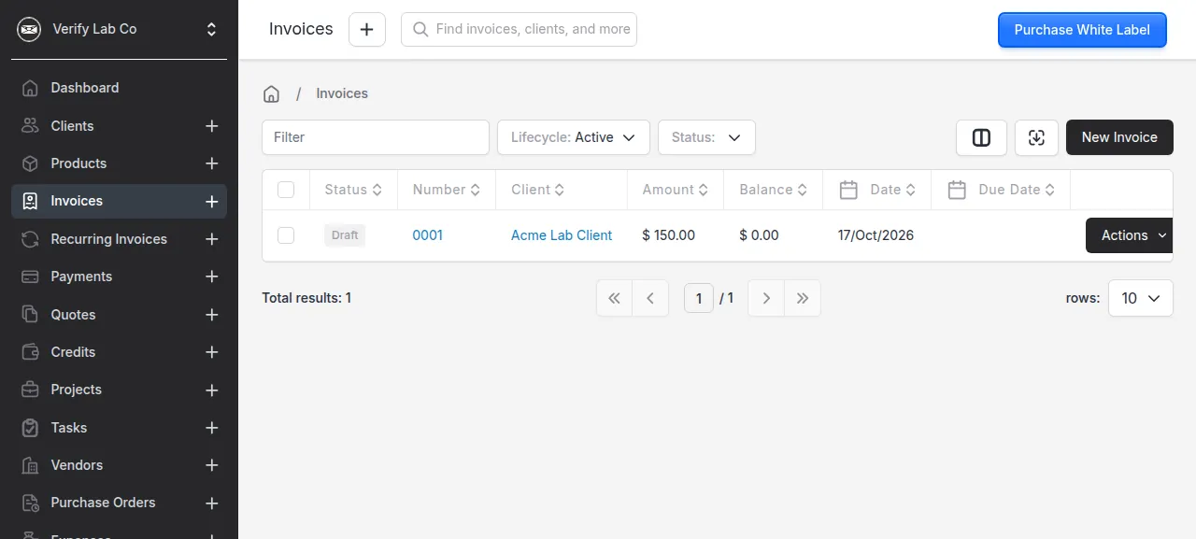1196x539 pixels.
Task: Go to the first page of results
Action: (x=614, y=299)
